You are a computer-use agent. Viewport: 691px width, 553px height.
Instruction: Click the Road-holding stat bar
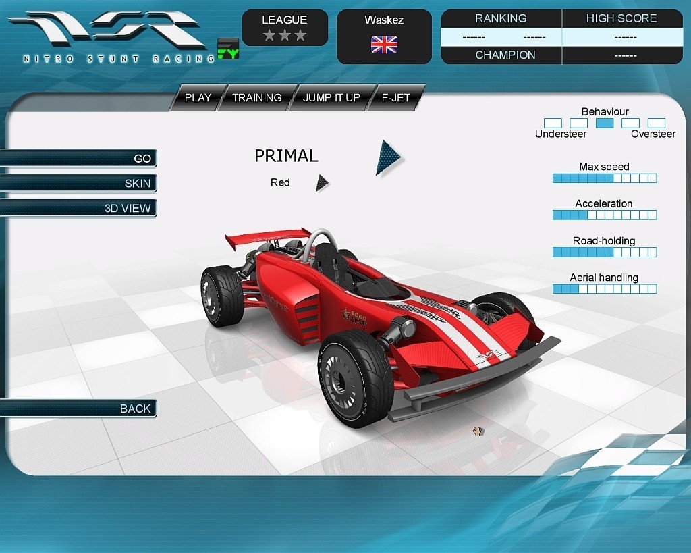(x=605, y=253)
